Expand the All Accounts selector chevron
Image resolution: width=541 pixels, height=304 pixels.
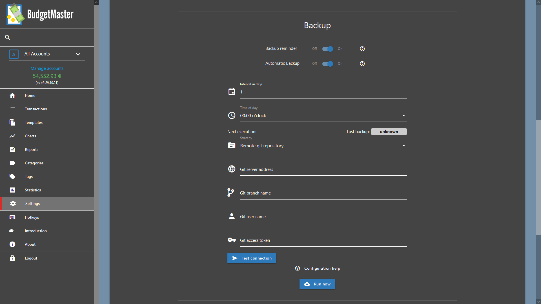click(x=78, y=54)
